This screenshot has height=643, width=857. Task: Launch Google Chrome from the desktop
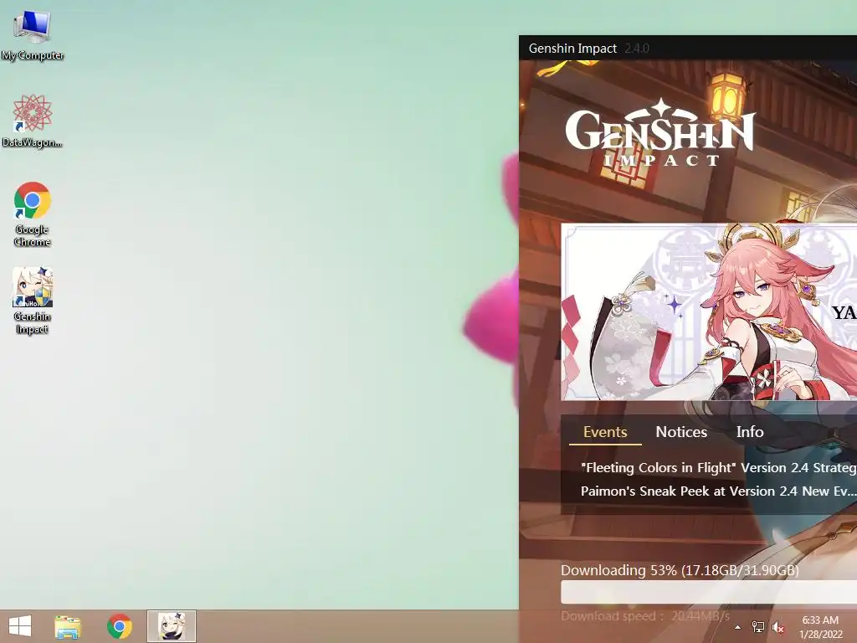pos(33,213)
